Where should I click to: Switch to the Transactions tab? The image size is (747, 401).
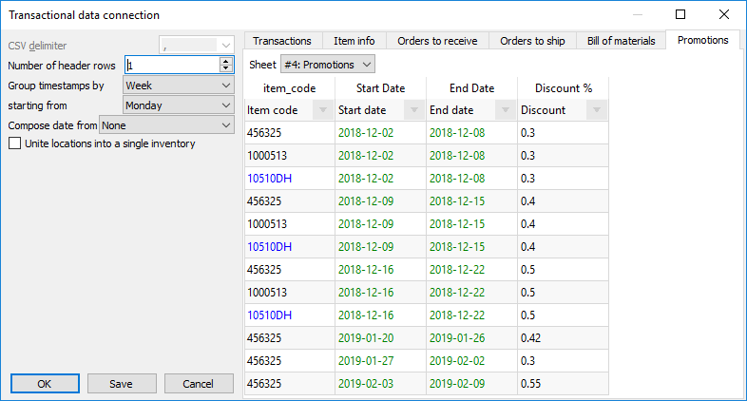[282, 41]
